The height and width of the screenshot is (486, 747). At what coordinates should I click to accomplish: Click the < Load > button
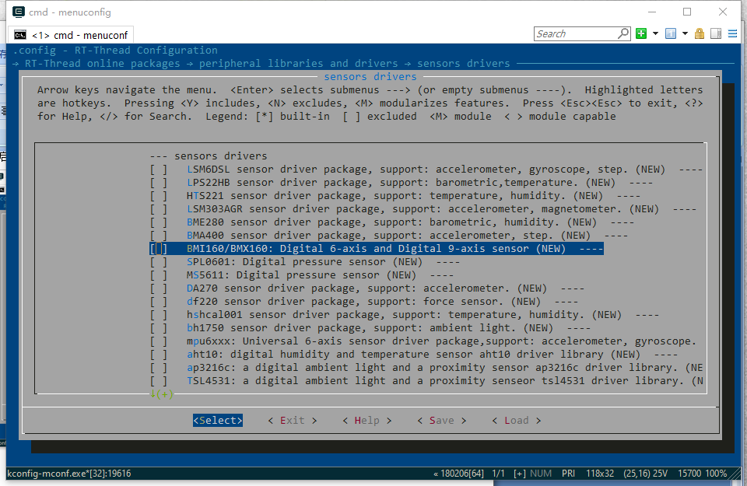pyautogui.click(x=517, y=421)
